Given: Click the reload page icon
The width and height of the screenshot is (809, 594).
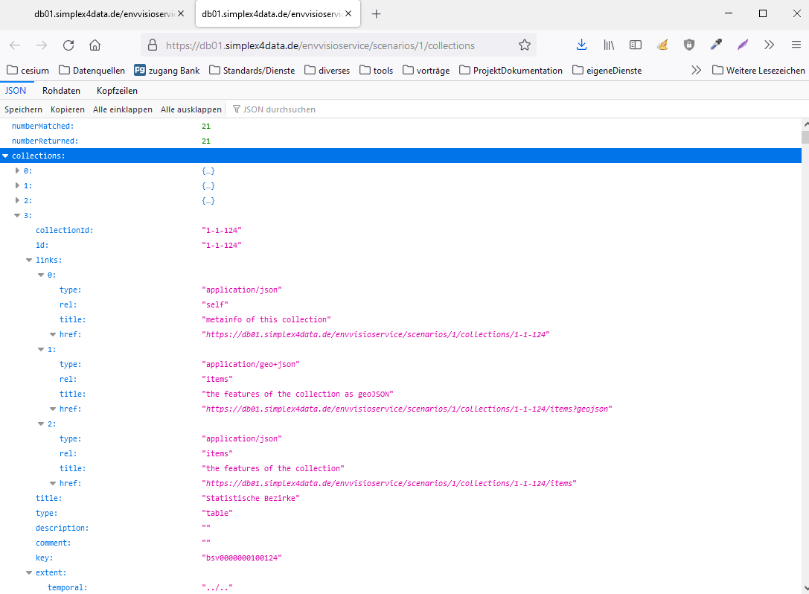Looking at the screenshot, I should coord(68,45).
